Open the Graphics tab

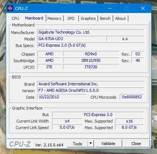pos(88,18)
